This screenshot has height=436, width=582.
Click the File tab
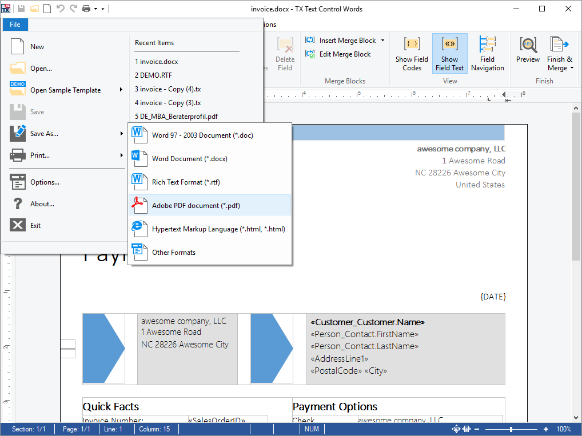15,25
